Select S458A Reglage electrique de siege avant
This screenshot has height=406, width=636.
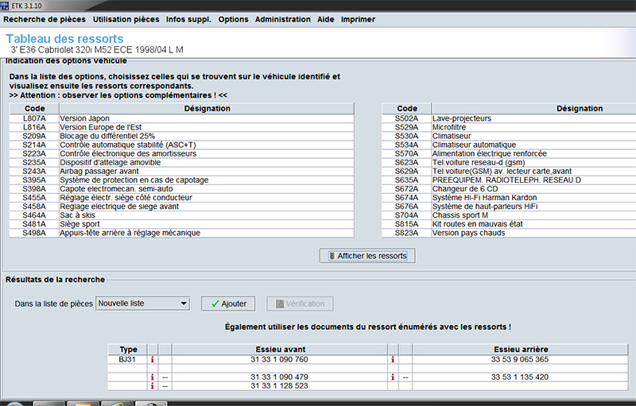click(x=182, y=207)
